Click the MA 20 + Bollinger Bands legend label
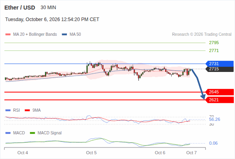235x159 pixels. [35, 35]
